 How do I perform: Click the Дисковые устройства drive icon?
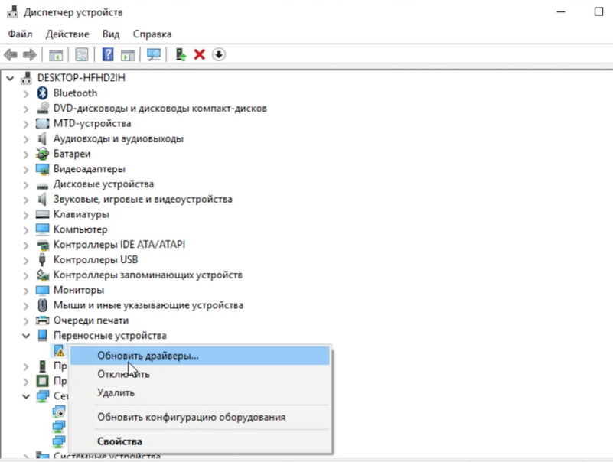point(42,185)
